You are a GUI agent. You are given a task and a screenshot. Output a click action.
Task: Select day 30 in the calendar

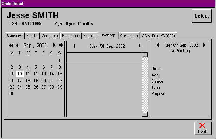[x=12, y=93]
